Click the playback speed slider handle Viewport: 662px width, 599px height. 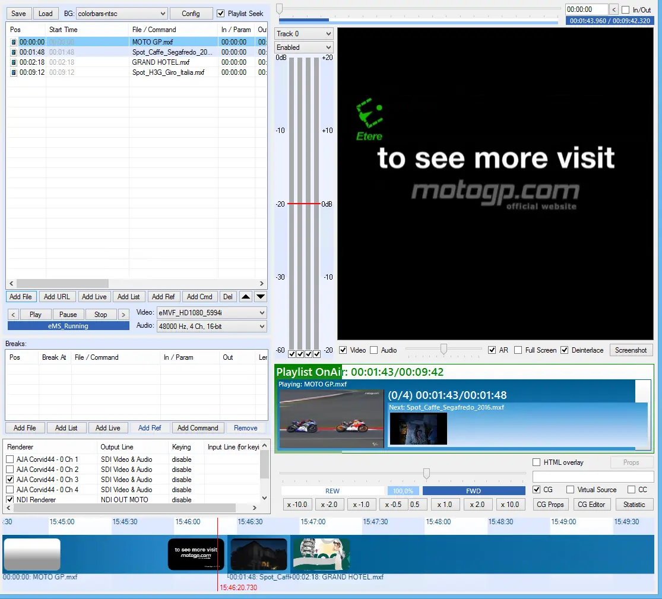tap(426, 473)
